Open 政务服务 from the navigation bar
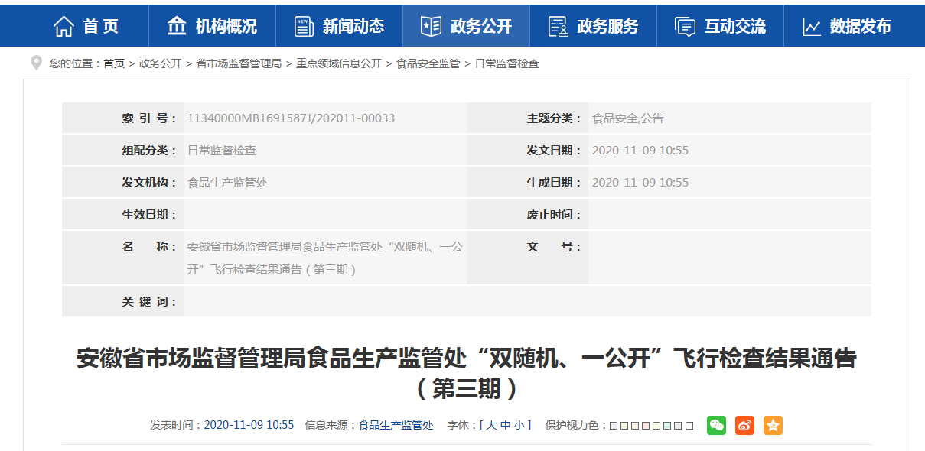 593,26
